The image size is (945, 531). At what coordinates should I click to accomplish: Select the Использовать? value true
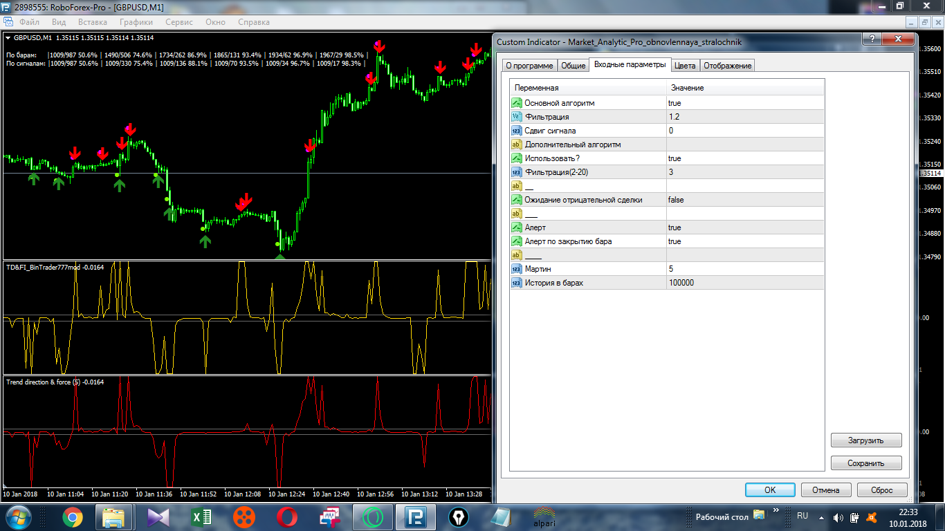click(x=745, y=158)
